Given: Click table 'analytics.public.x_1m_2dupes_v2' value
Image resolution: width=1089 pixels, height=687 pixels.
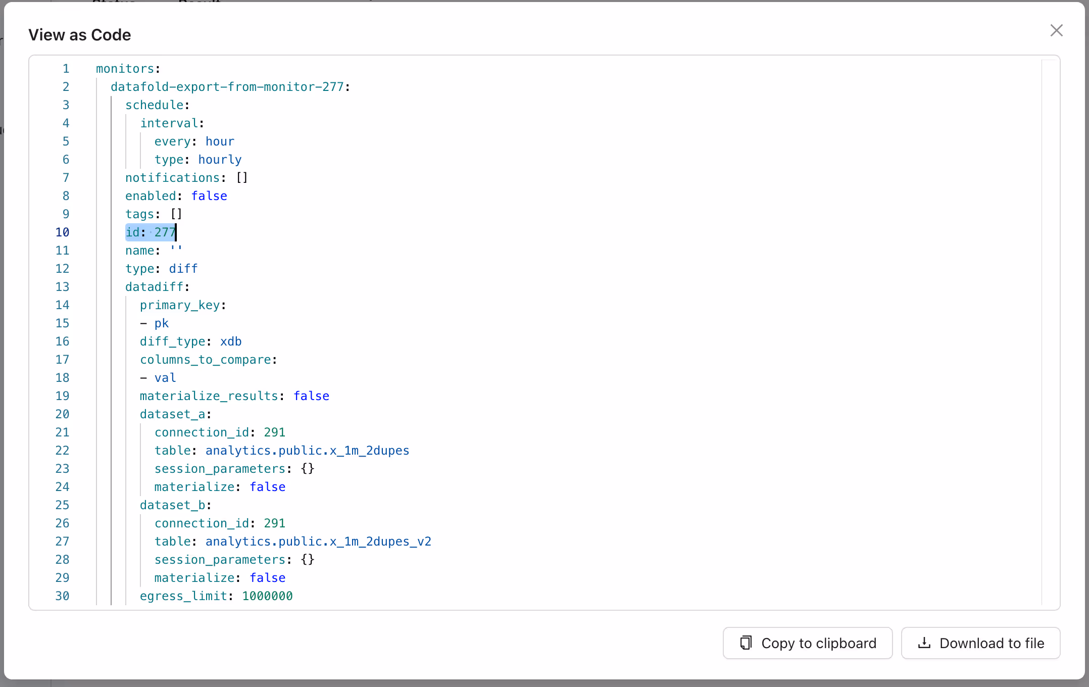Looking at the screenshot, I should point(319,542).
